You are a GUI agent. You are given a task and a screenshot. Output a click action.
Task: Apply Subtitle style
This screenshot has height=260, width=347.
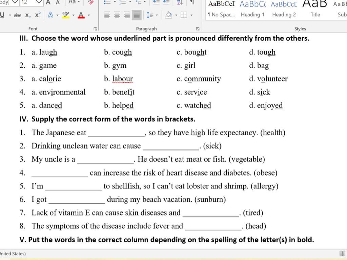coord(340,9)
